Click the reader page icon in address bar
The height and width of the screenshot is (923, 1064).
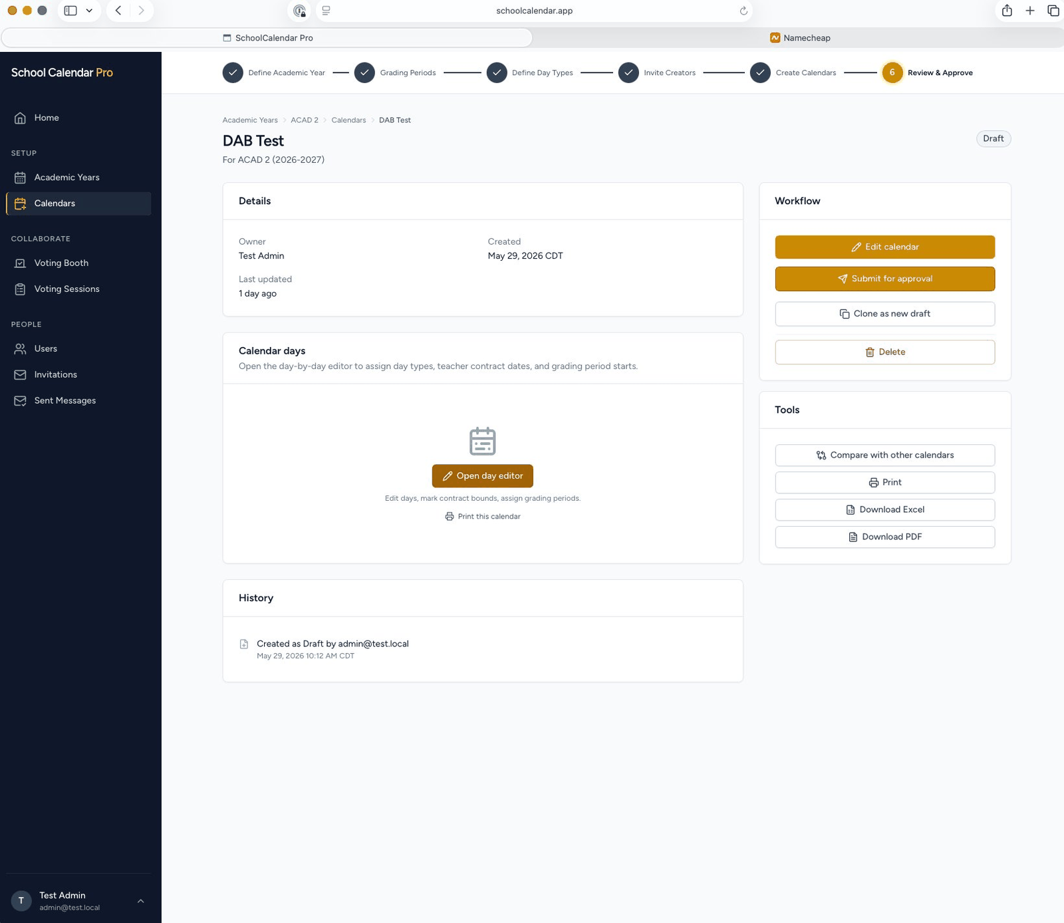pyautogui.click(x=326, y=11)
